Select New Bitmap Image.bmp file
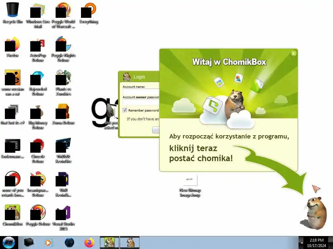 click(x=190, y=186)
